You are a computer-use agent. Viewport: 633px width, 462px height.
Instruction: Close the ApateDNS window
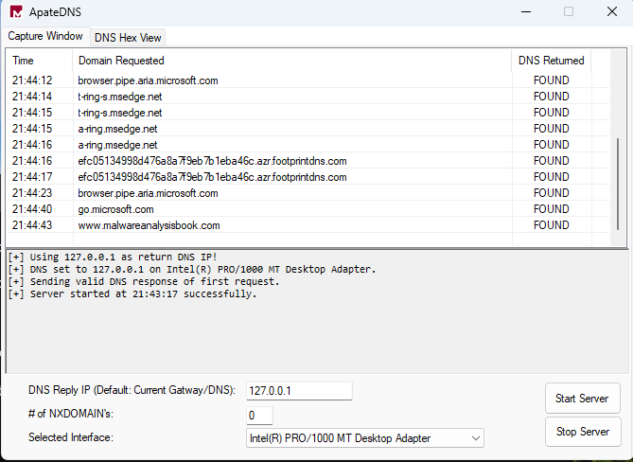coord(612,11)
